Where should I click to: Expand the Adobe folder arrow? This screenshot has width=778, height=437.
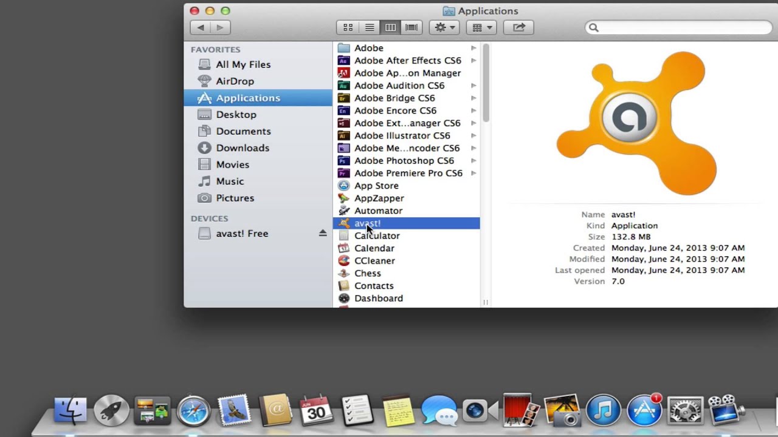coord(473,48)
